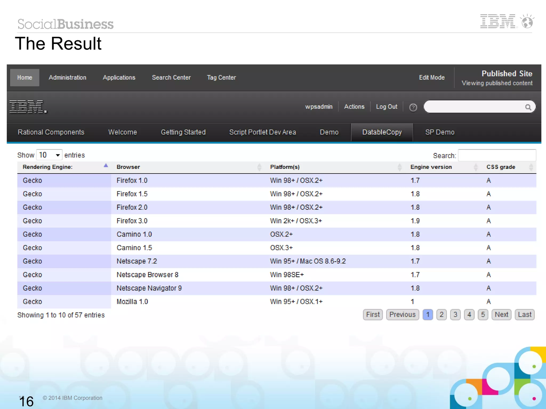This screenshot has width=546, height=409.
Task: Go to page 3 of table
Action: click(456, 315)
